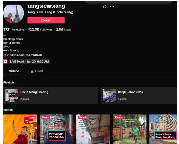
Task: Switch to the Videos tab
Action: [x=14, y=71]
